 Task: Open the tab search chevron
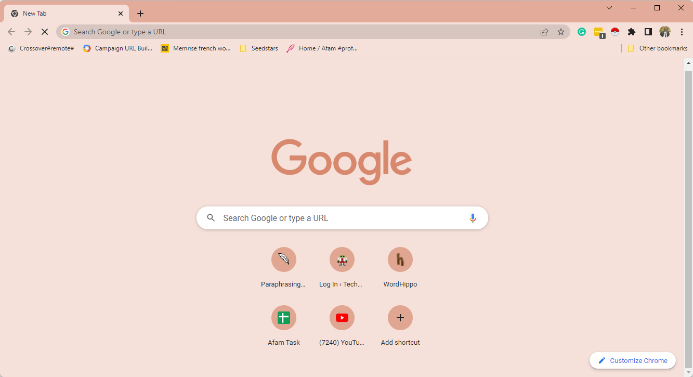pyautogui.click(x=609, y=8)
